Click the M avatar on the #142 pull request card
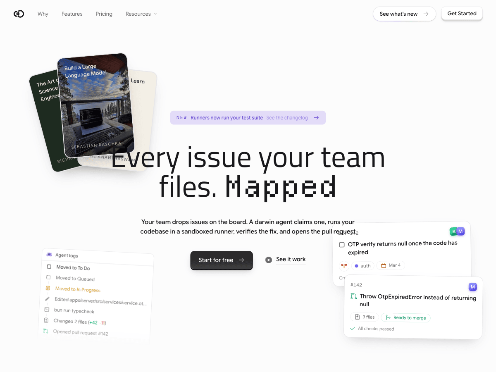 [x=473, y=287]
